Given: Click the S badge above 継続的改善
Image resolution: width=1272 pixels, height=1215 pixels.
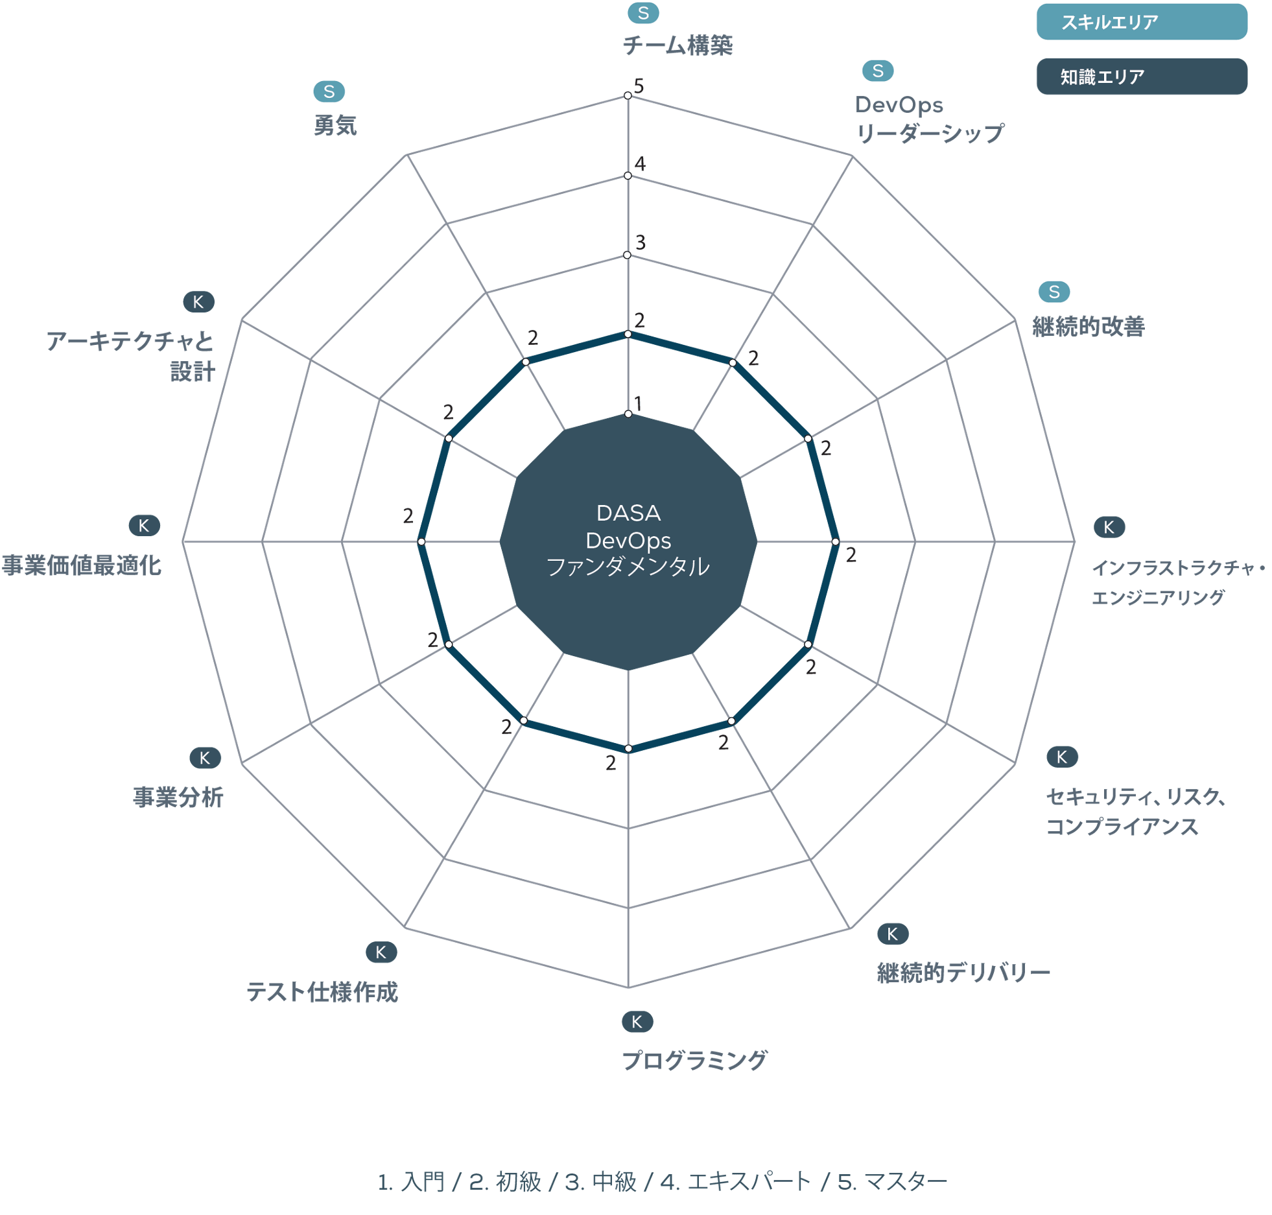Looking at the screenshot, I should pyautogui.click(x=1054, y=292).
